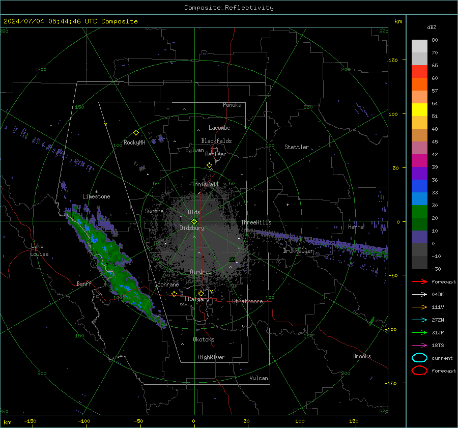Screen dimensions: 458x428
Task: Click the cyan current ellipse legend icon
Action: (x=419, y=358)
